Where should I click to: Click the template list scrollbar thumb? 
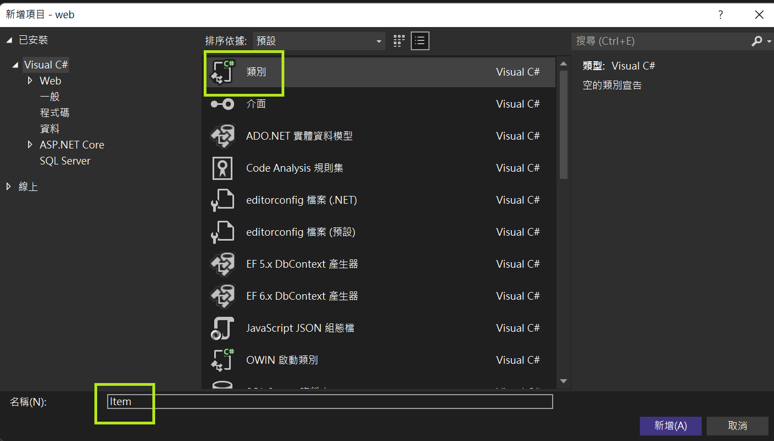click(x=563, y=124)
